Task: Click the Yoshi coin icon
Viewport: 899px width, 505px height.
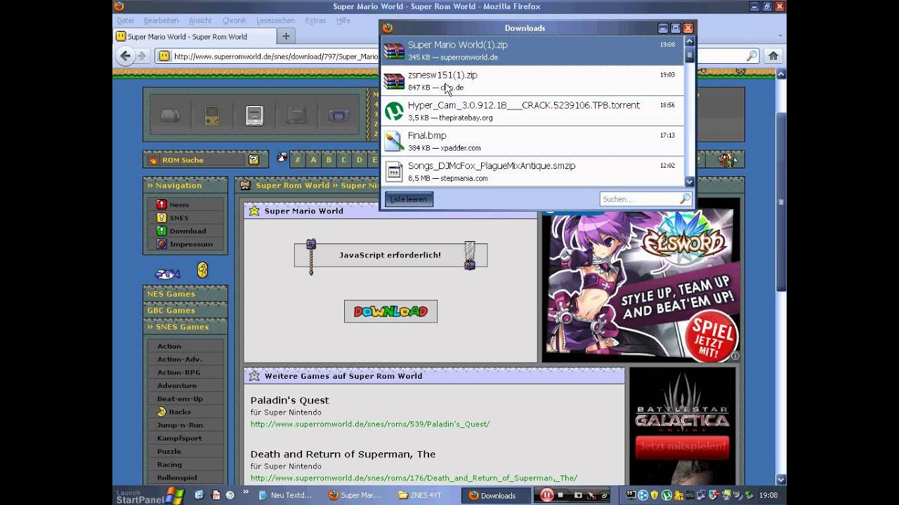Action: pyautogui.click(x=202, y=270)
